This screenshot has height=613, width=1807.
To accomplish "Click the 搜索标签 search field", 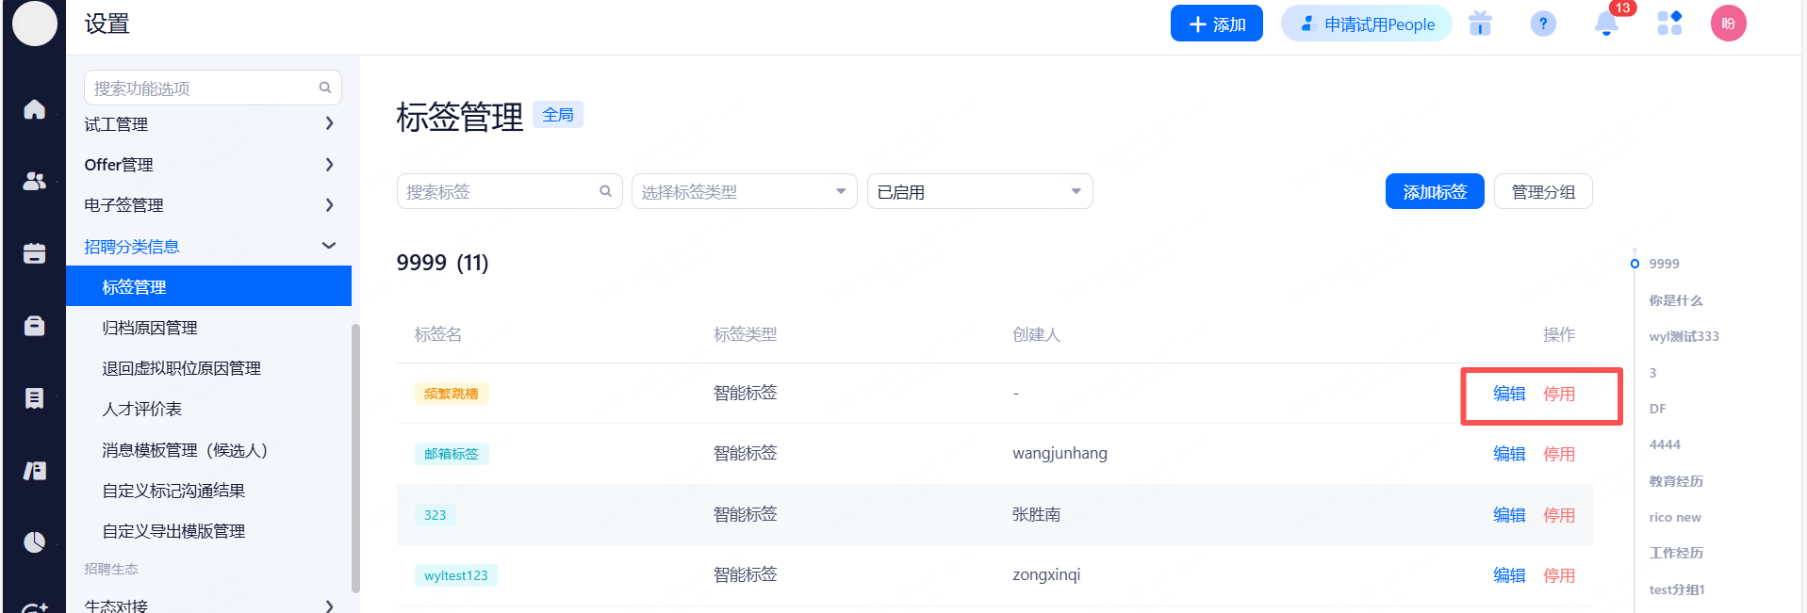I will pos(500,192).
